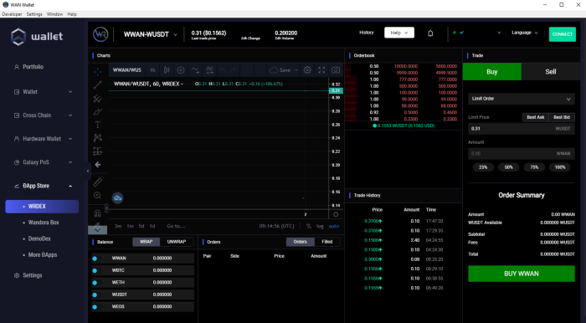This screenshot has width=586, height=323.
Task: Select the long position prediction tool
Action: tap(98, 151)
